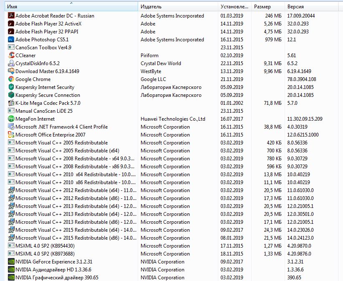Click install date 01.01.2002
343x281 pixels.
click(232, 103)
